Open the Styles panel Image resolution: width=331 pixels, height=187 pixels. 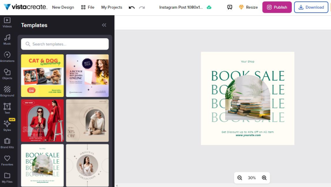click(7, 126)
